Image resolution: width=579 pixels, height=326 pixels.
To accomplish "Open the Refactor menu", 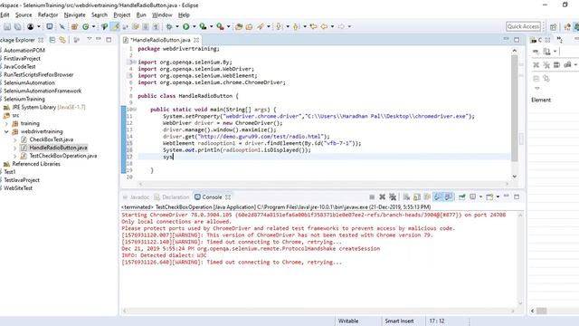I will pos(48,14).
